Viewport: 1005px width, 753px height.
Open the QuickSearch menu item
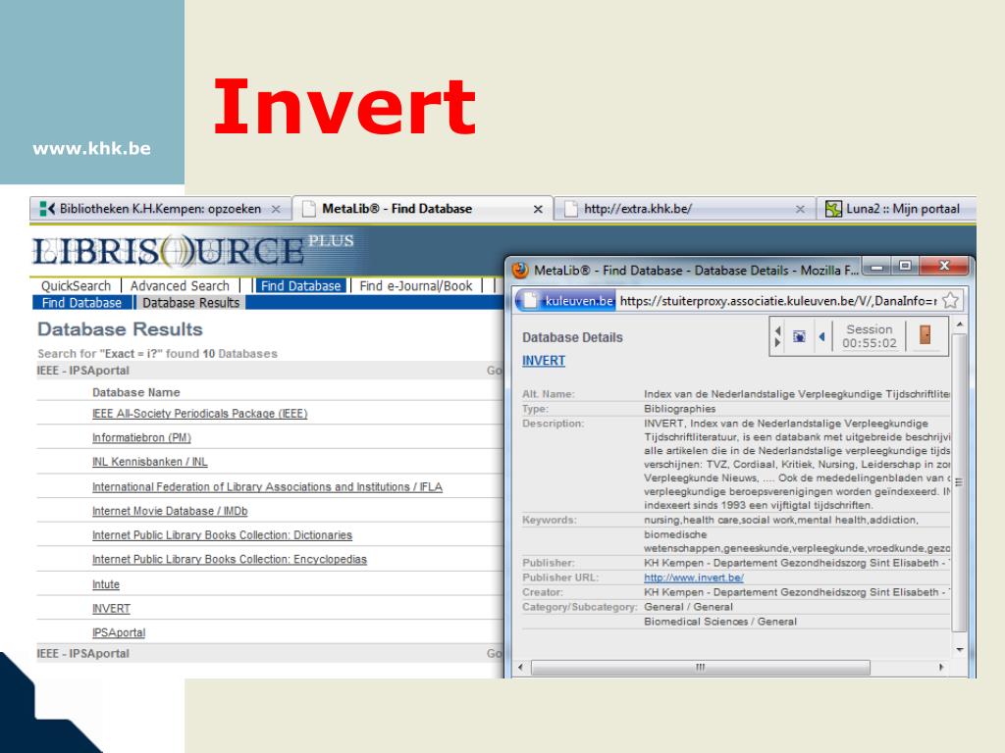tap(77, 285)
